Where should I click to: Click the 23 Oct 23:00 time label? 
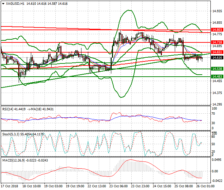tap(140, 186)
